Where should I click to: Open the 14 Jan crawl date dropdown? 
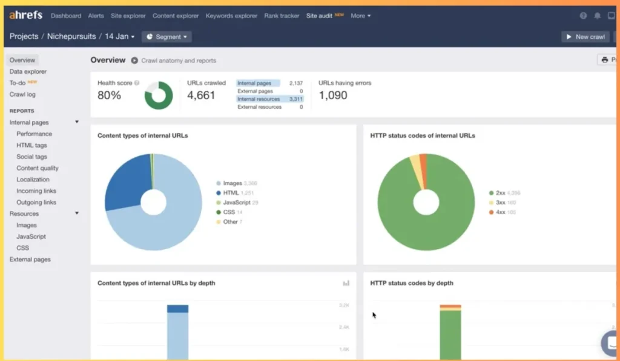pyautogui.click(x=120, y=36)
